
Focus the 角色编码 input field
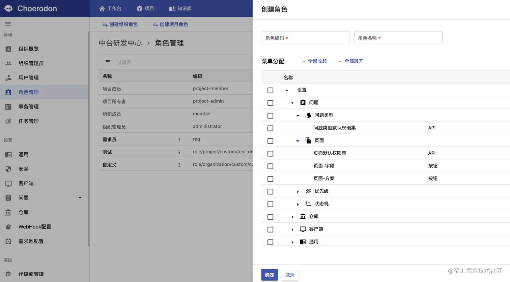(306, 38)
